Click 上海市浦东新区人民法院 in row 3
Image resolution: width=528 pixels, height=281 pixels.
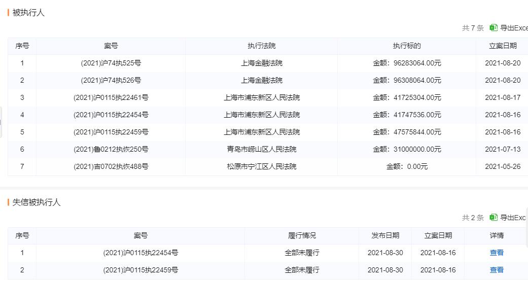[262, 97]
